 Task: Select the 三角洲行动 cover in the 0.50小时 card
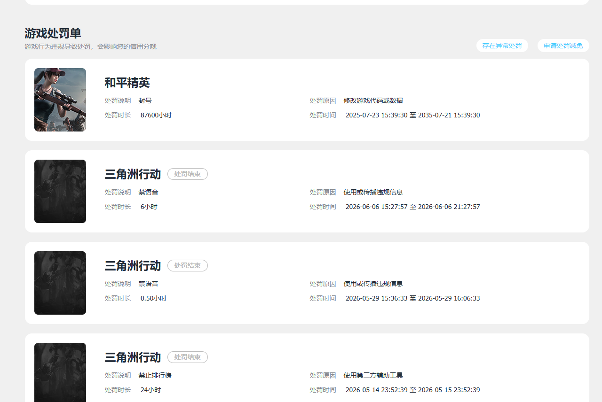pyautogui.click(x=60, y=283)
